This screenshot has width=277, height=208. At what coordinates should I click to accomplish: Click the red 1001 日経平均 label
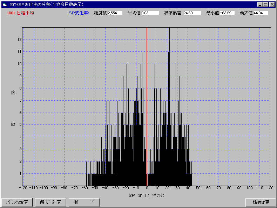pos(20,13)
